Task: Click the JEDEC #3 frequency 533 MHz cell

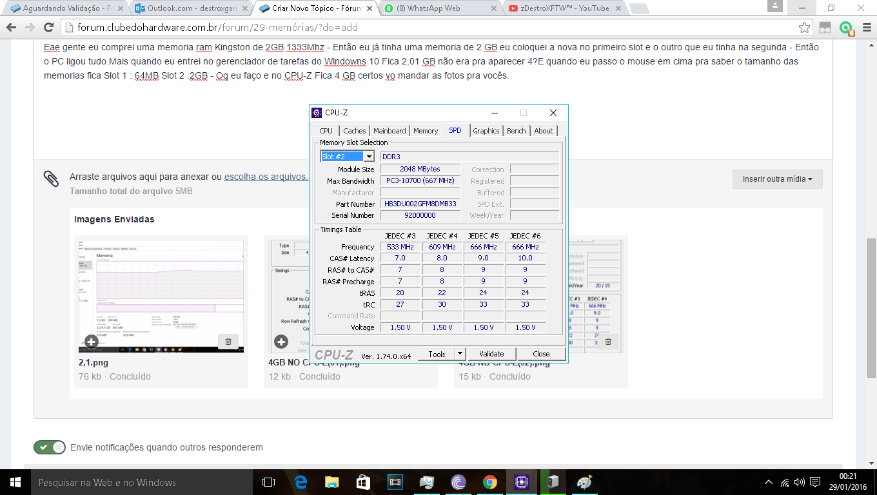Action: (400, 247)
